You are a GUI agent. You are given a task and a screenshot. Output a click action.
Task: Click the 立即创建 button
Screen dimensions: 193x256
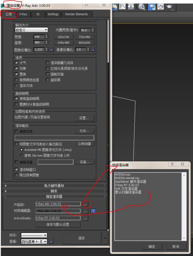tap(85, 144)
